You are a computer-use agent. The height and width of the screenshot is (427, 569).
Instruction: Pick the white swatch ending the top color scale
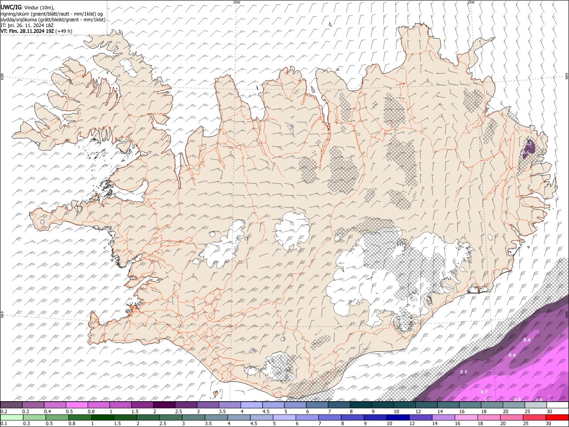coord(557,405)
